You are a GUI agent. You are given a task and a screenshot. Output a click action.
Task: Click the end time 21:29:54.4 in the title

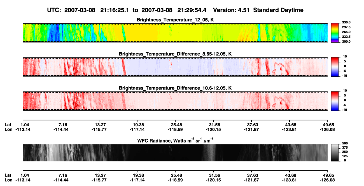(x=192, y=10)
